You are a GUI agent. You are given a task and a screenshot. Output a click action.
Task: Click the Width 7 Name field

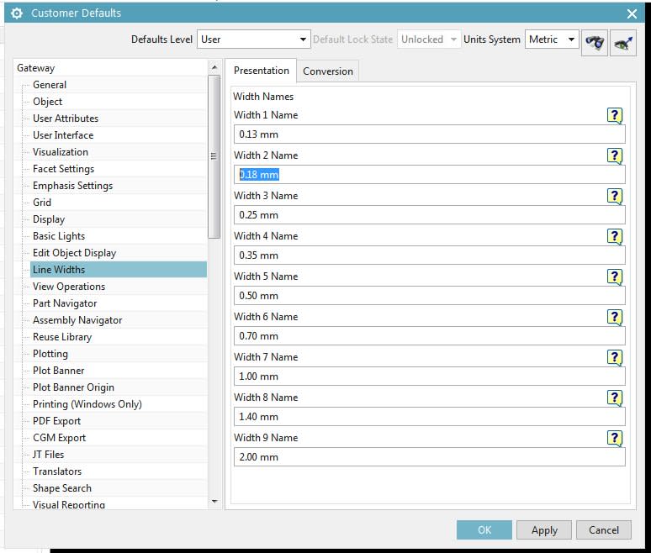click(x=429, y=377)
